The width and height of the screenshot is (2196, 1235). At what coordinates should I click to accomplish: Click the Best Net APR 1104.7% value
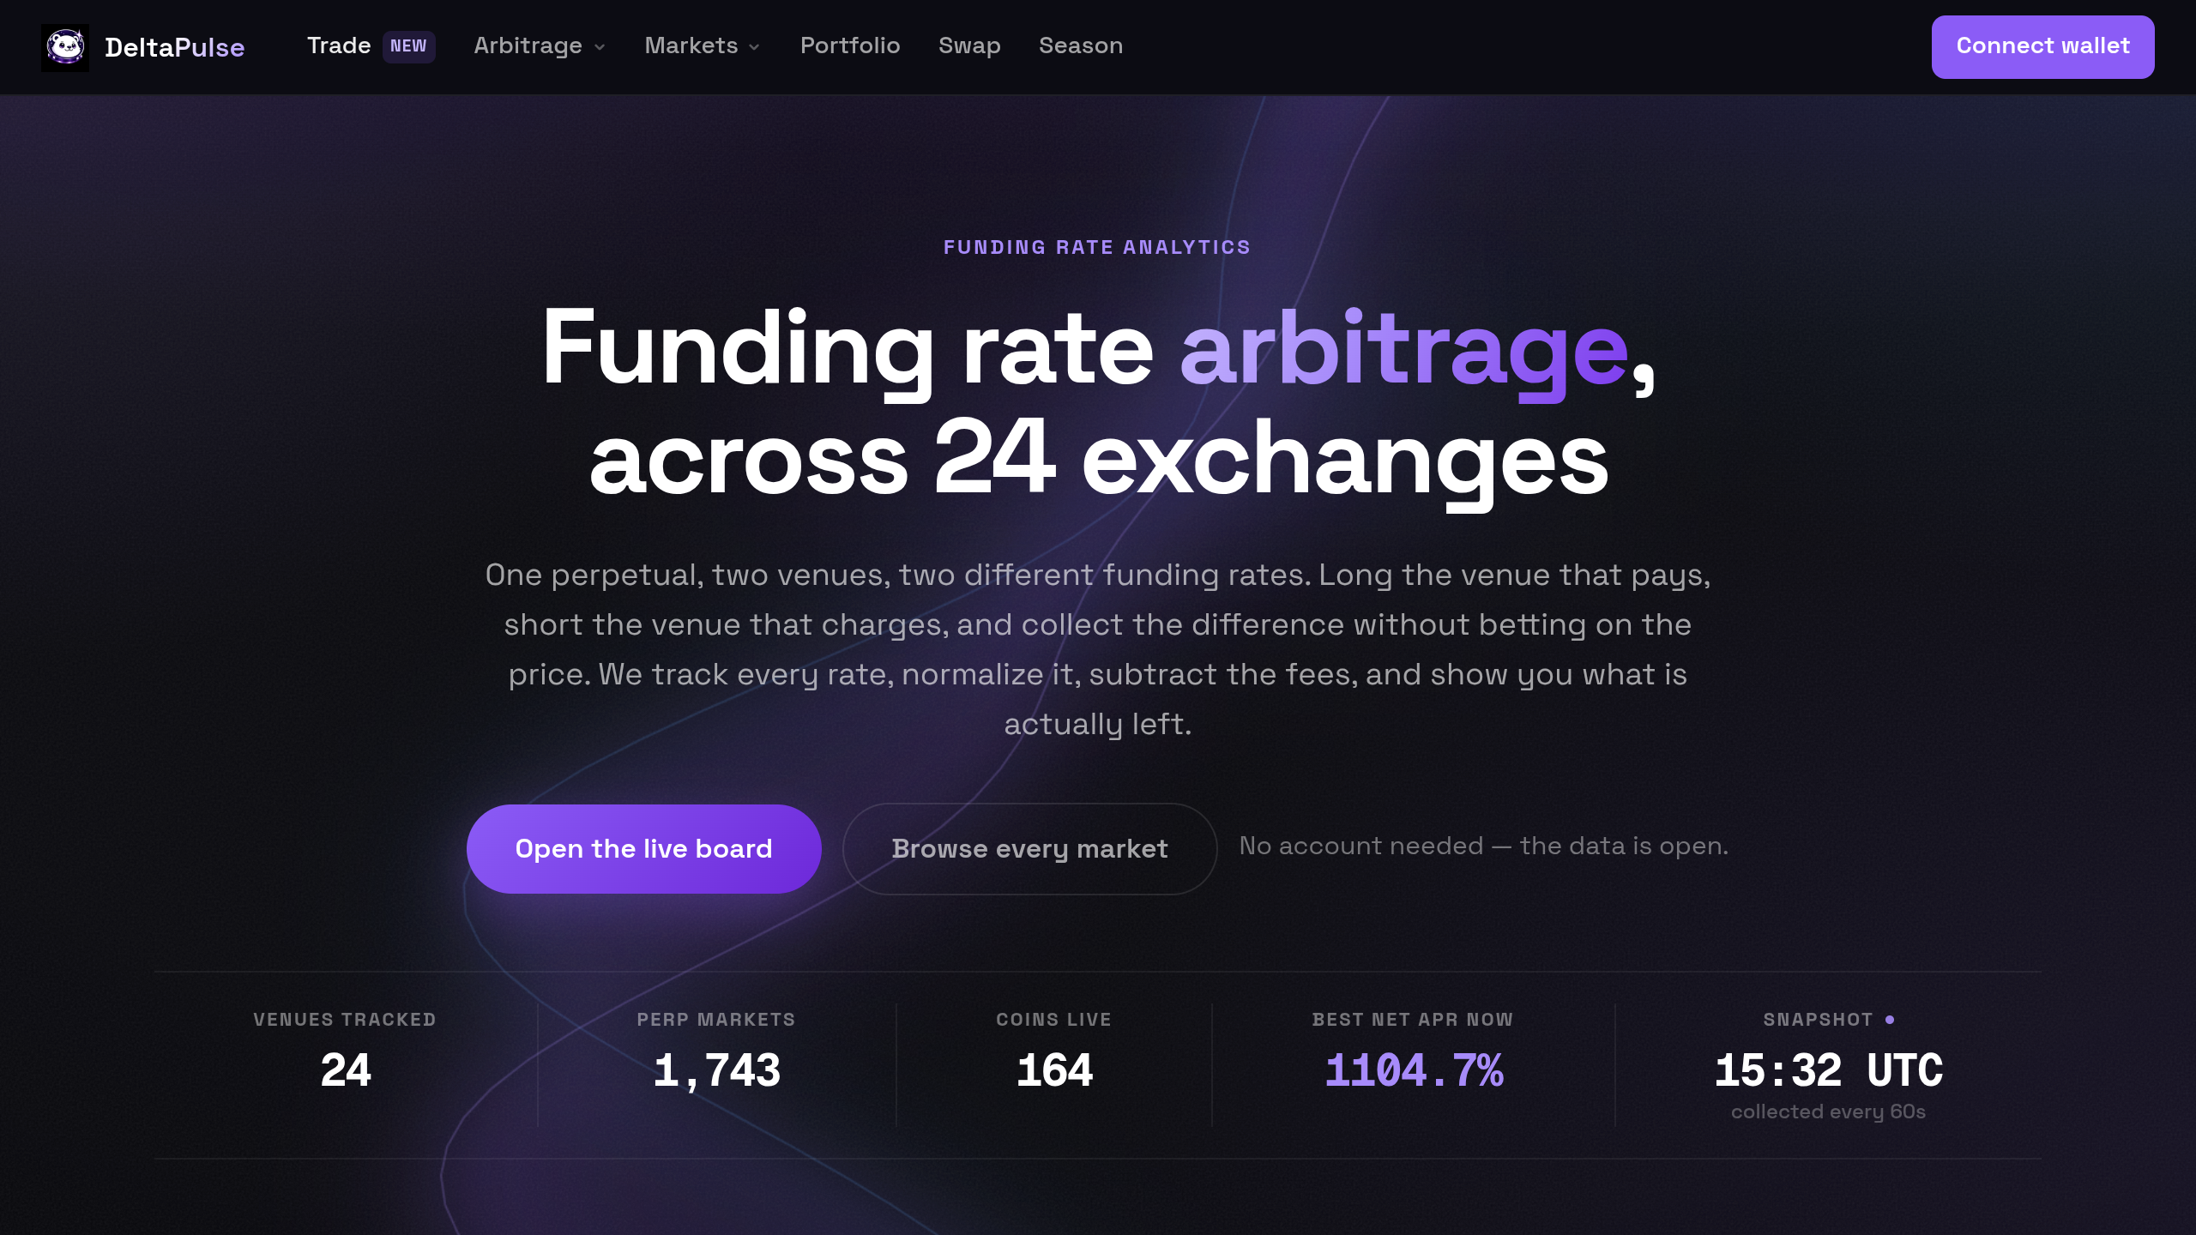pyautogui.click(x=1414, y=1070)
